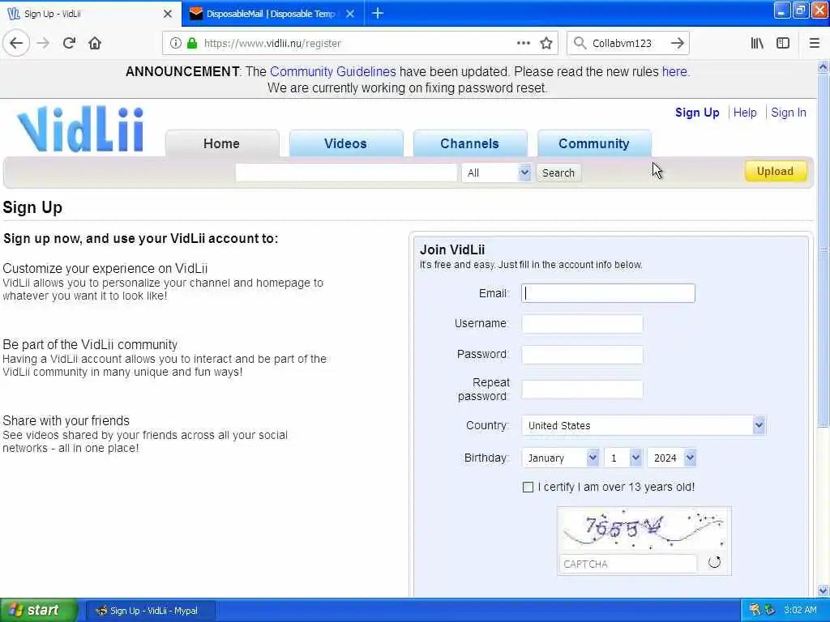The width and height of the screenshot is (830, 622).
Task: Click the CAPTCHA image
Action: [x=644, y=530]
